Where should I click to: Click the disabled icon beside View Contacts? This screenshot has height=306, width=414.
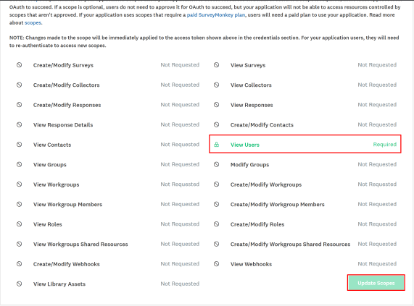(x=20, y=144)
